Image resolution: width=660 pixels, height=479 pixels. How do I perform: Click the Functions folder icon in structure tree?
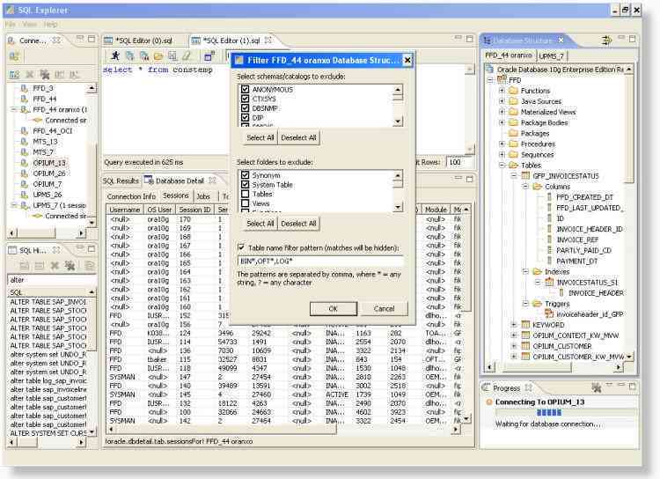(513, 91)
